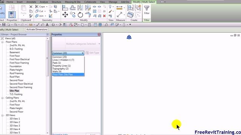Click the Save icon in quick access toolbar
Viewport: 241px width, 135px height.
[x=4, y=24]
